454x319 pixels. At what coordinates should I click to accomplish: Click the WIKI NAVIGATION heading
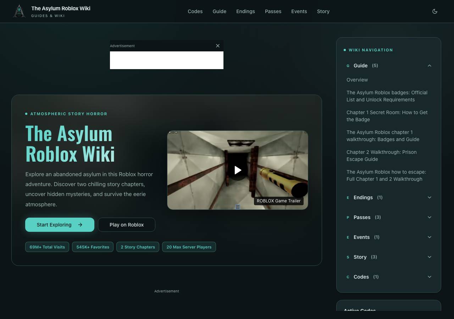click(x=371, y=50)
